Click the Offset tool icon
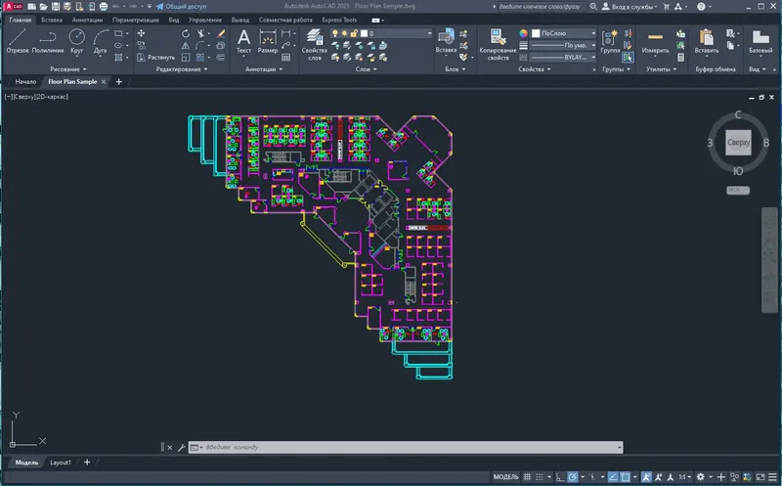Image resolution: width=782 pixels, height=486 pixels. pyautogui.click(x=221, y=58)
